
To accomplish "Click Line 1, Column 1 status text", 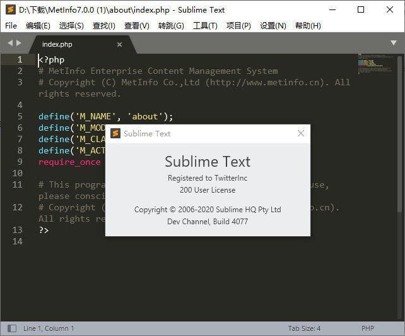I will 49,328.
